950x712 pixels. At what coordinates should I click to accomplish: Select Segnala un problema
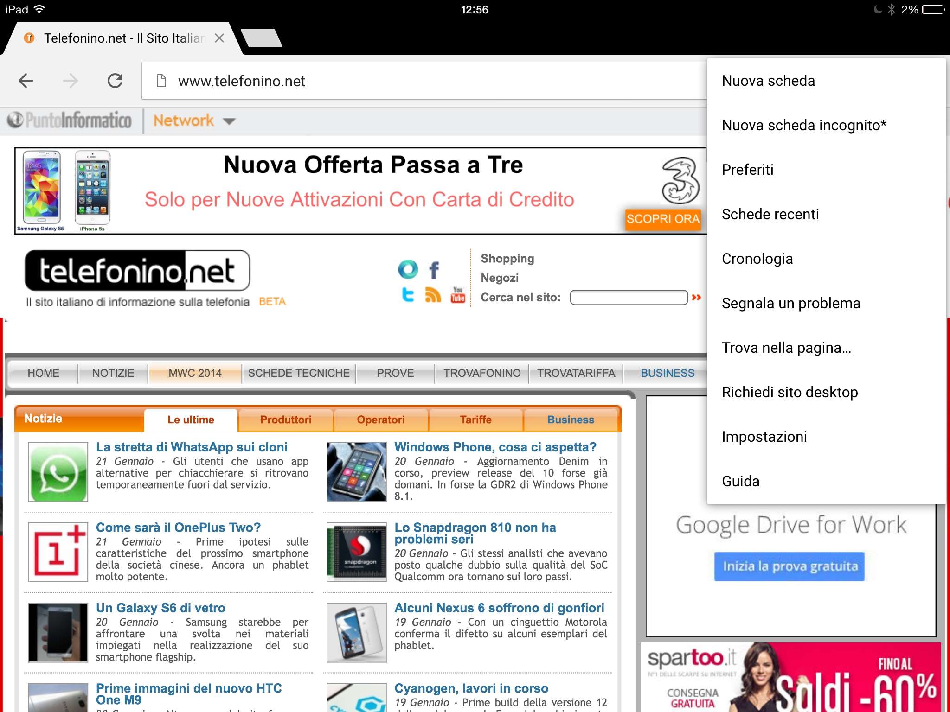(x=826, y=303)
